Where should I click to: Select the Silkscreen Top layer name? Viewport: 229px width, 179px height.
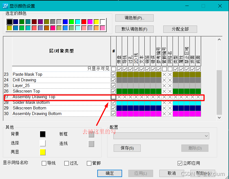point(26,91)
